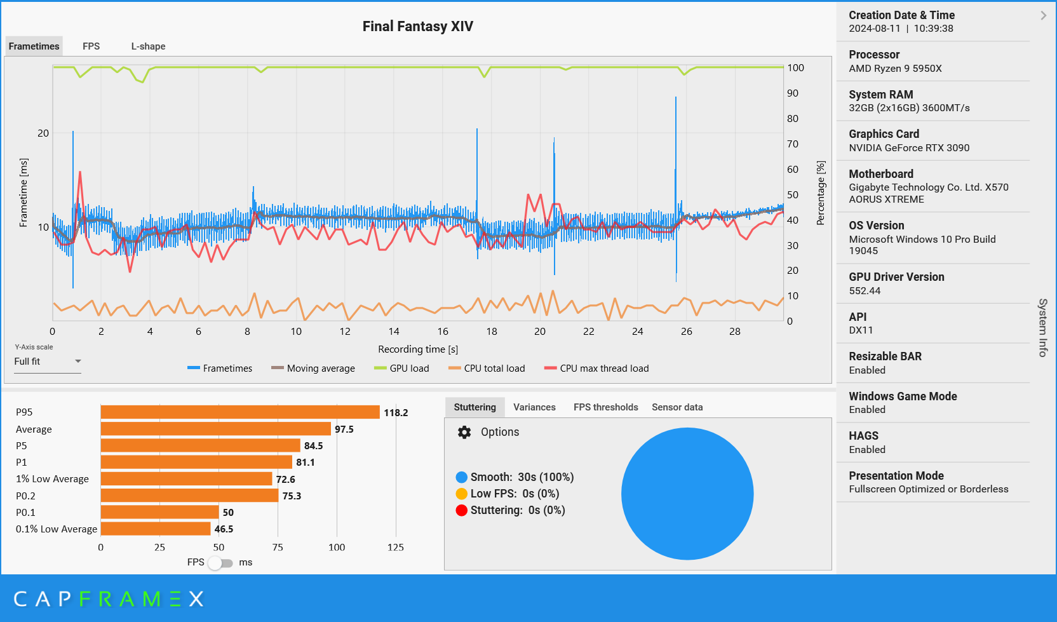Click the System Info vertical label
Screen dimensions: 1057x622
click(1042, 327)
